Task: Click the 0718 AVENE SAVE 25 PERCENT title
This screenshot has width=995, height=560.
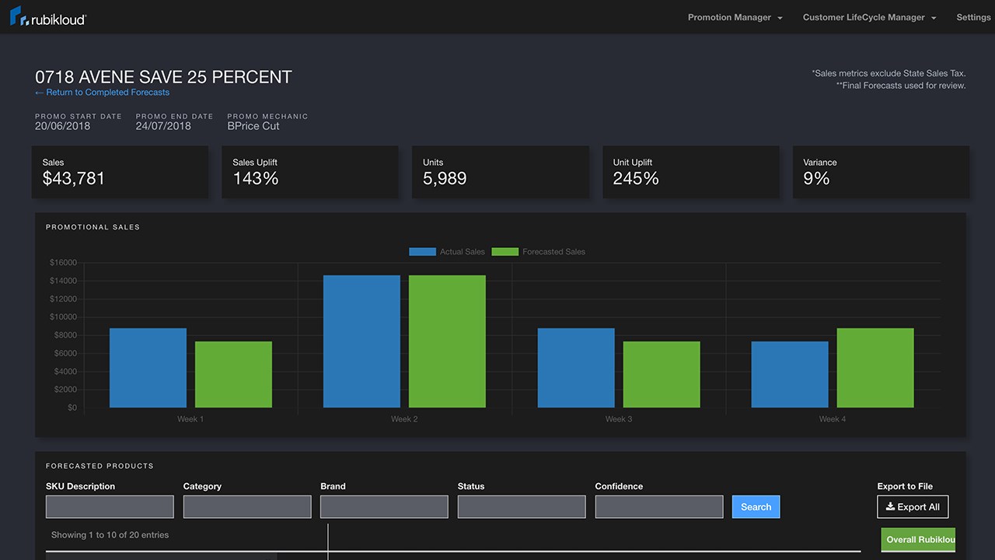Action: tap(164, 77)
